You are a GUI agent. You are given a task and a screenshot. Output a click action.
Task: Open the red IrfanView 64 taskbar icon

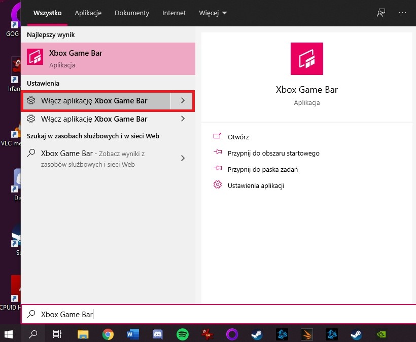[207, 334]
